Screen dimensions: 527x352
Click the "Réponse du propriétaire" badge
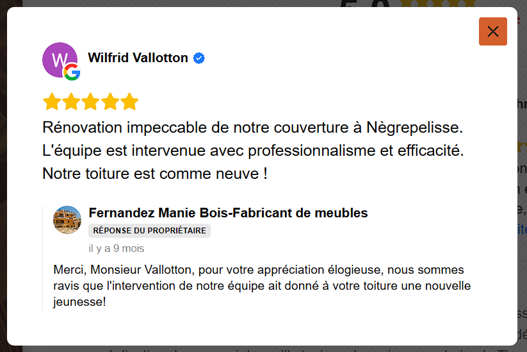(149, 231)
